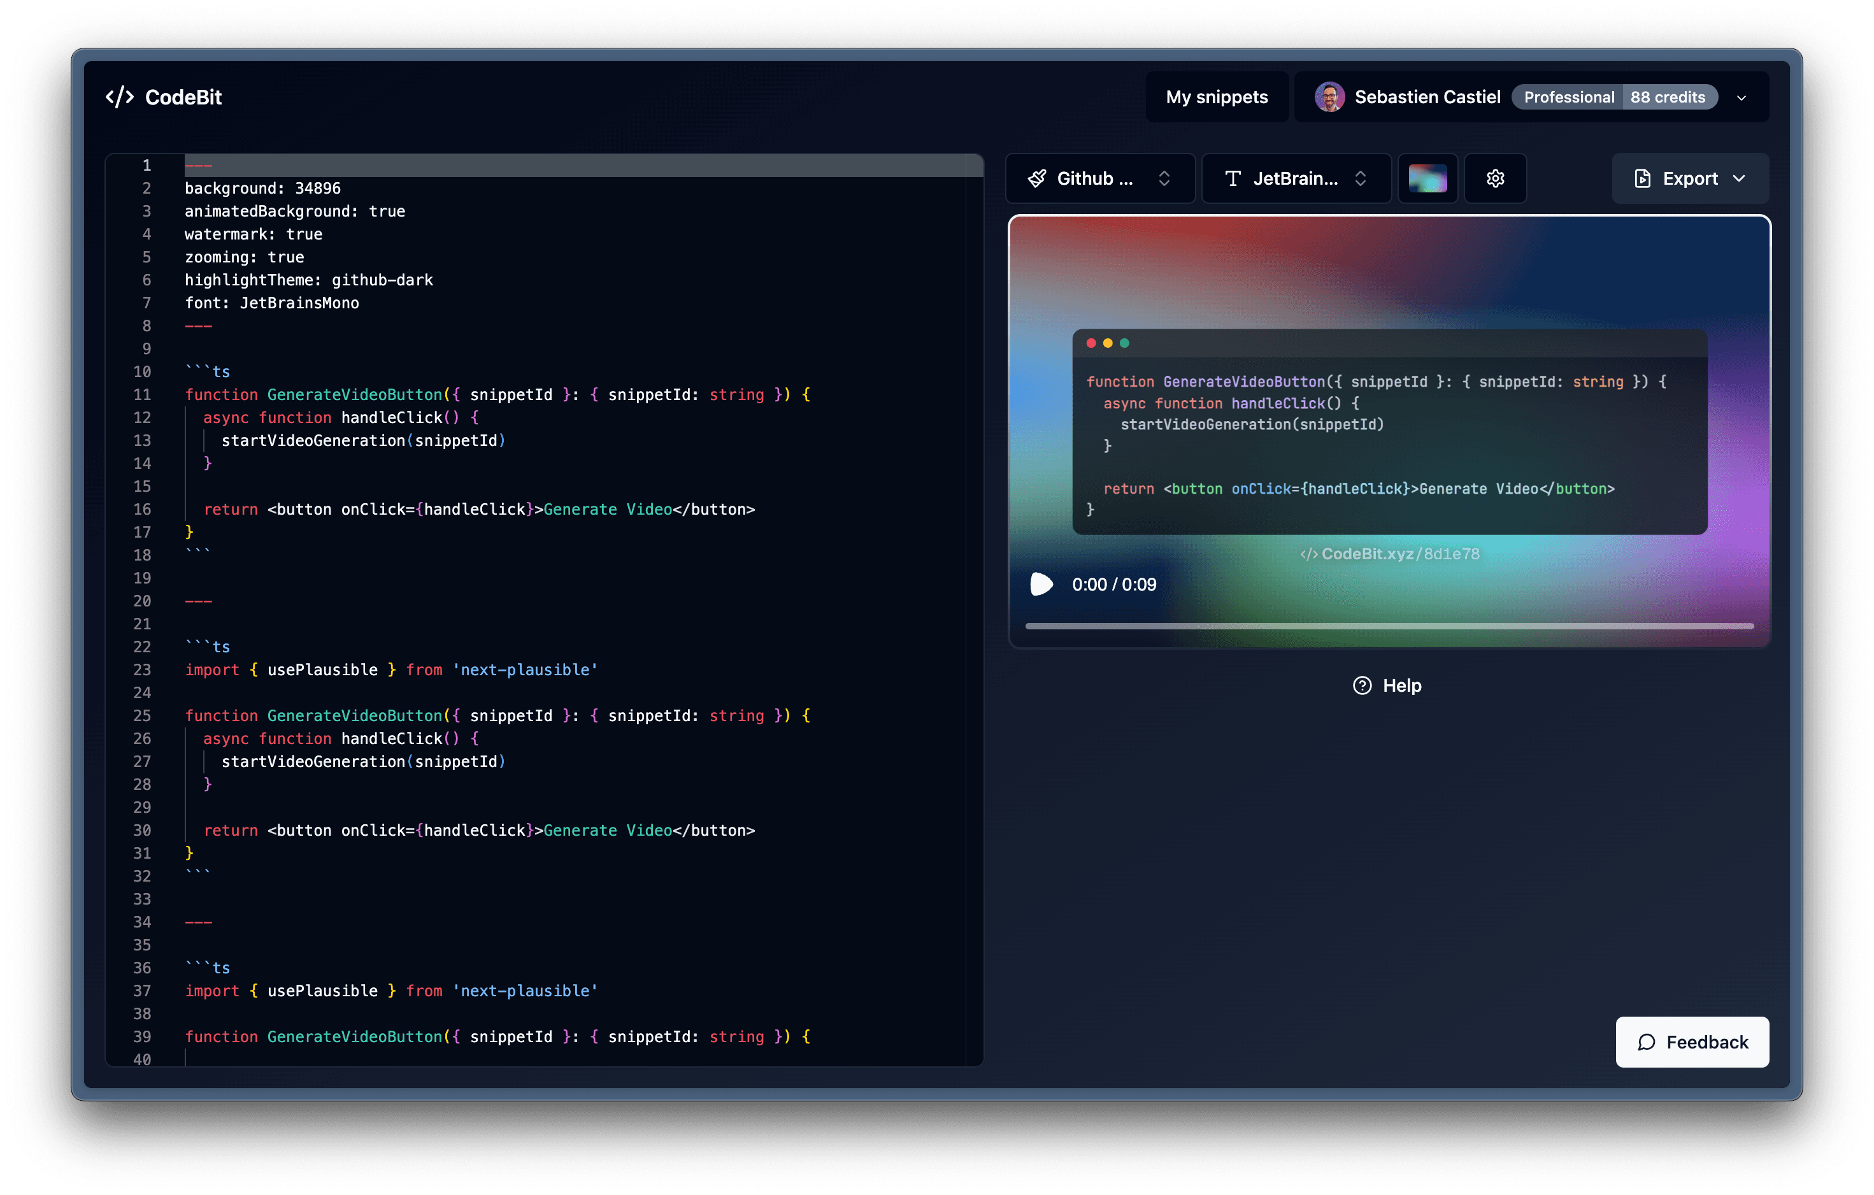Click line 39 function GenerateVideoButton

pyautogui.click(x=497, y=1036)
